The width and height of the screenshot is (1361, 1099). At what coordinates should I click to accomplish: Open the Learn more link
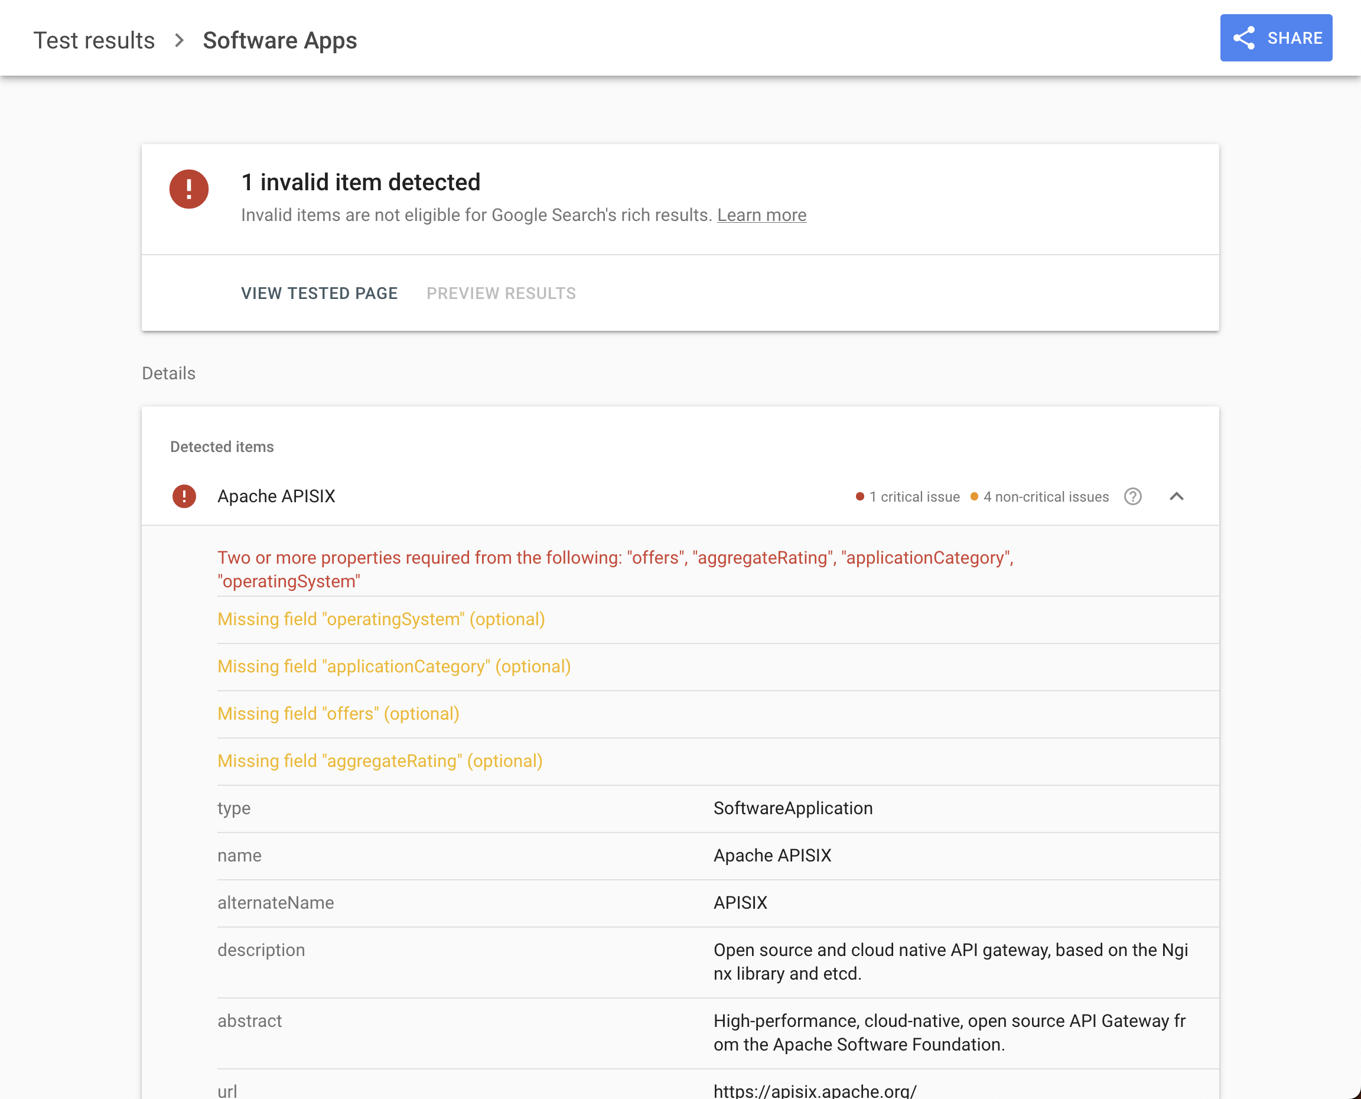pos(761,215)
